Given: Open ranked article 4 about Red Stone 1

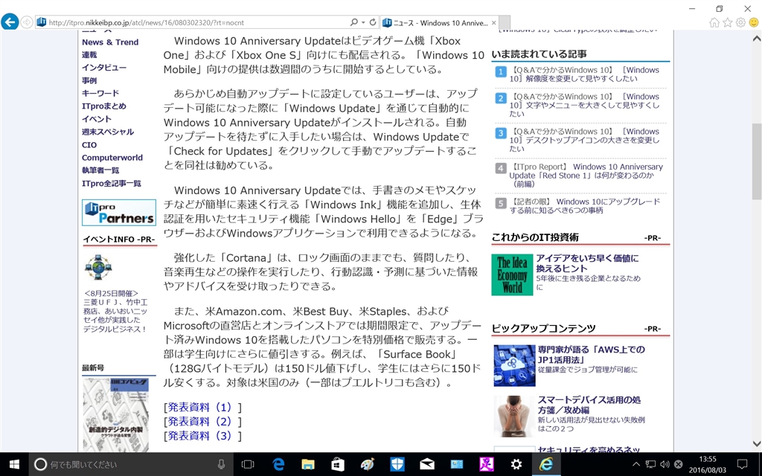Looking at the screenshot, I should coord(586,175).
